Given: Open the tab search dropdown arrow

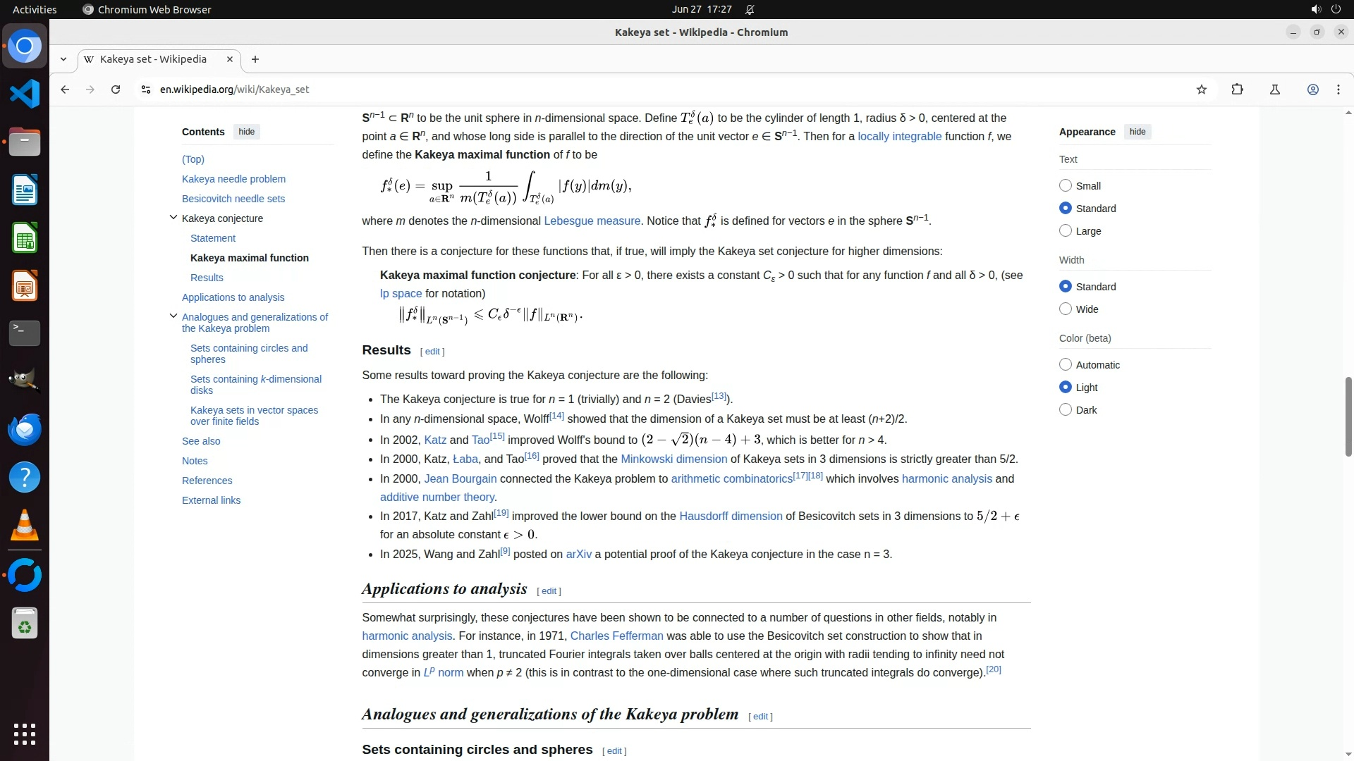Looking at the screenshot, I should click(63, 59).
